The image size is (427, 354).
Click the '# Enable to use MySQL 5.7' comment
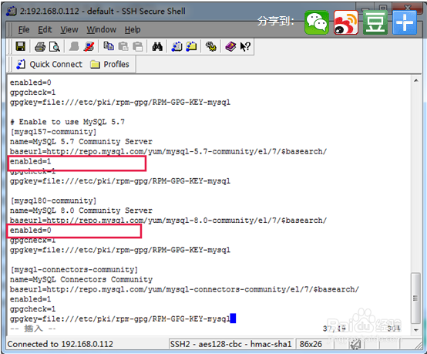click(67, 122)
